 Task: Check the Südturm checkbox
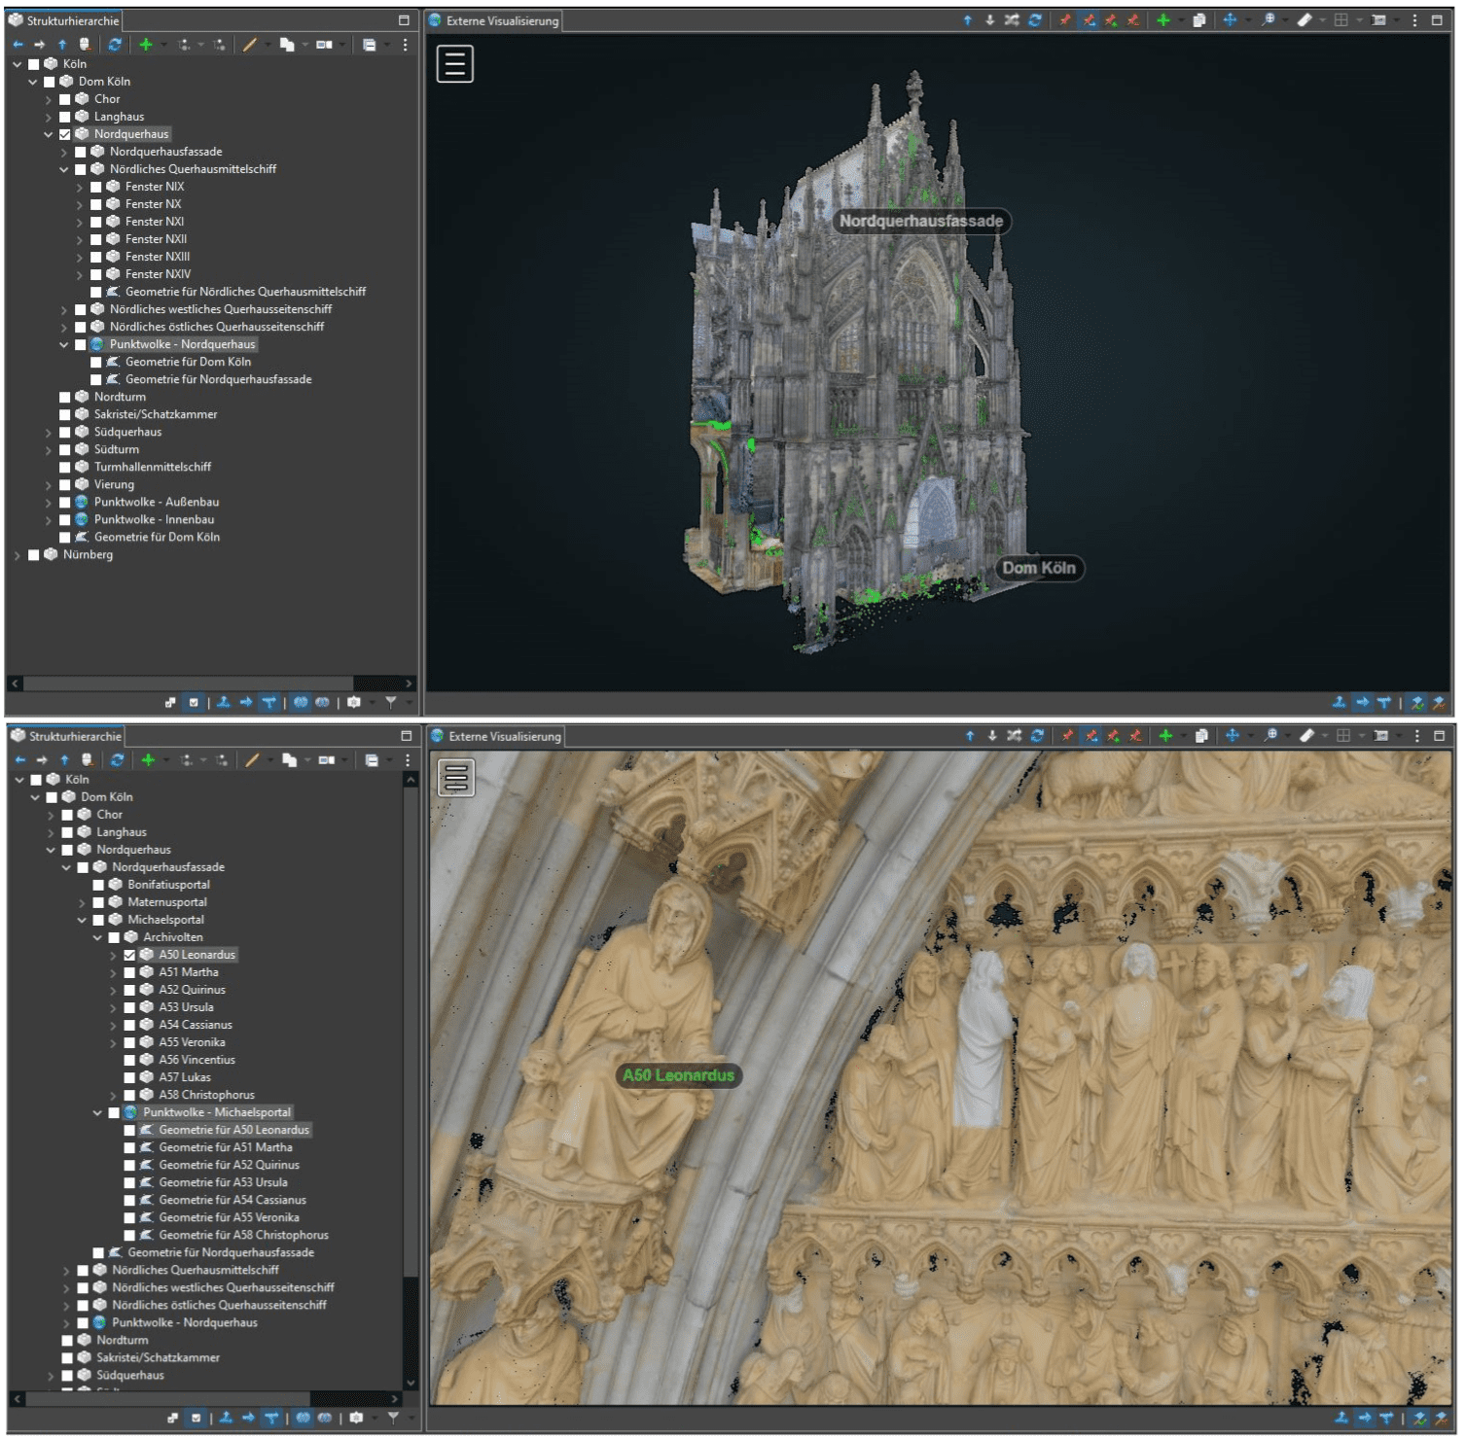pyautogui.click(x=65, y=449)
